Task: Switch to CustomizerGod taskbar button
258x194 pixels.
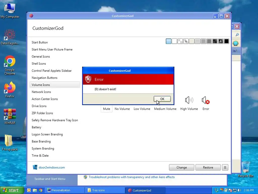Action: click(145, 190)
